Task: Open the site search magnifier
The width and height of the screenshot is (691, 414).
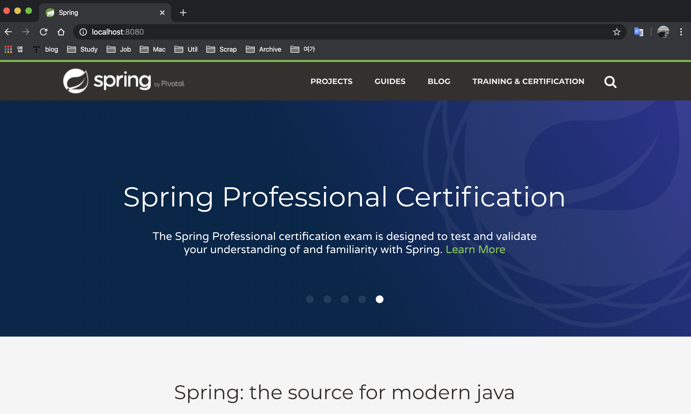Action: [x=610, y=82]
